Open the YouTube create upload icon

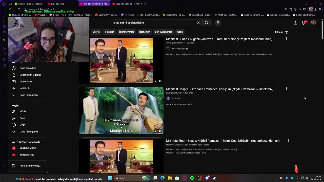(295, 23)
